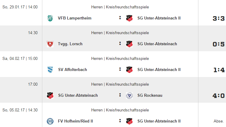
Task: Click the SG Unter-Abtsteinach II crest beside VFB Lampertheim
Action: 129,18
